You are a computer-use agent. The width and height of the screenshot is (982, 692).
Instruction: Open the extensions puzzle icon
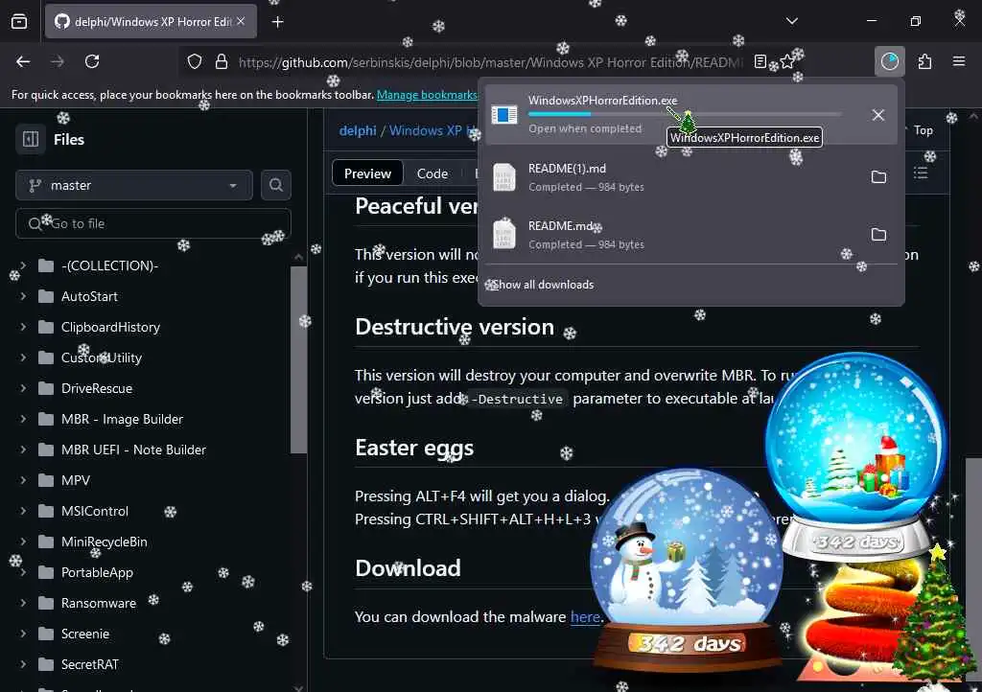pyautogui.click(x=924, y=61)
